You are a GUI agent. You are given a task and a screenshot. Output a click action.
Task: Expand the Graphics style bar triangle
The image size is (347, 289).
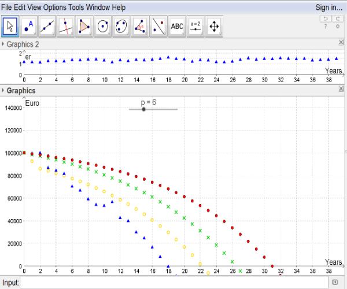pyautogui.click(x=3, y=90)
